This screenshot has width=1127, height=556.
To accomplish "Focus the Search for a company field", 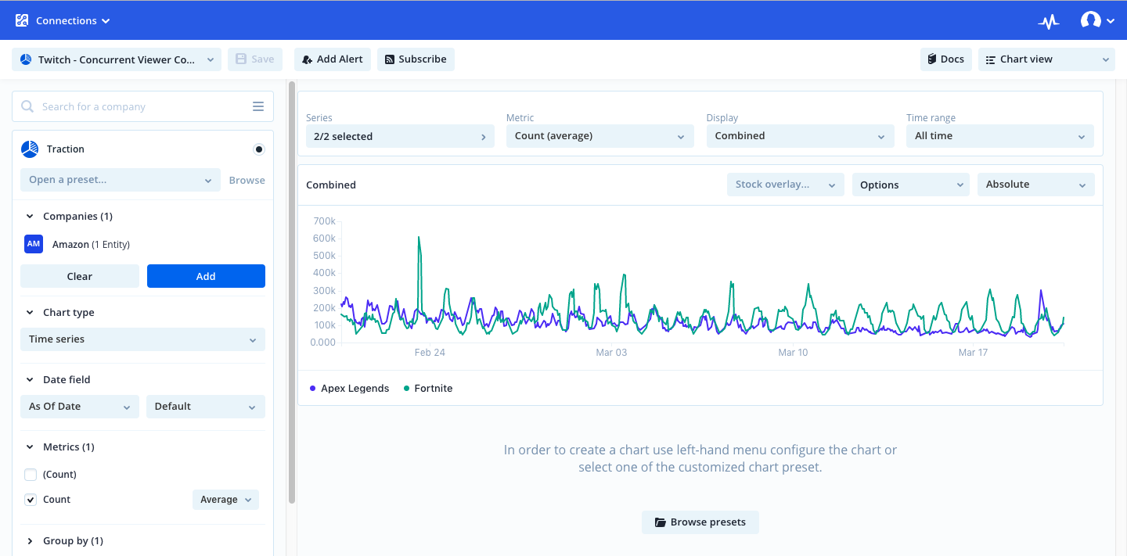I will [142, 106].
